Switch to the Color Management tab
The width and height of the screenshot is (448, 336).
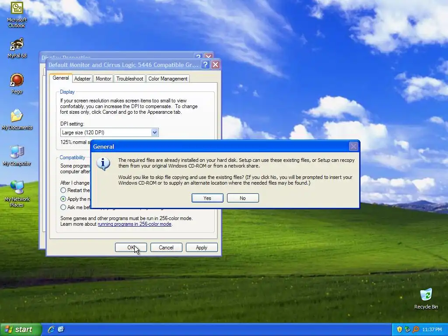point(168,79)
